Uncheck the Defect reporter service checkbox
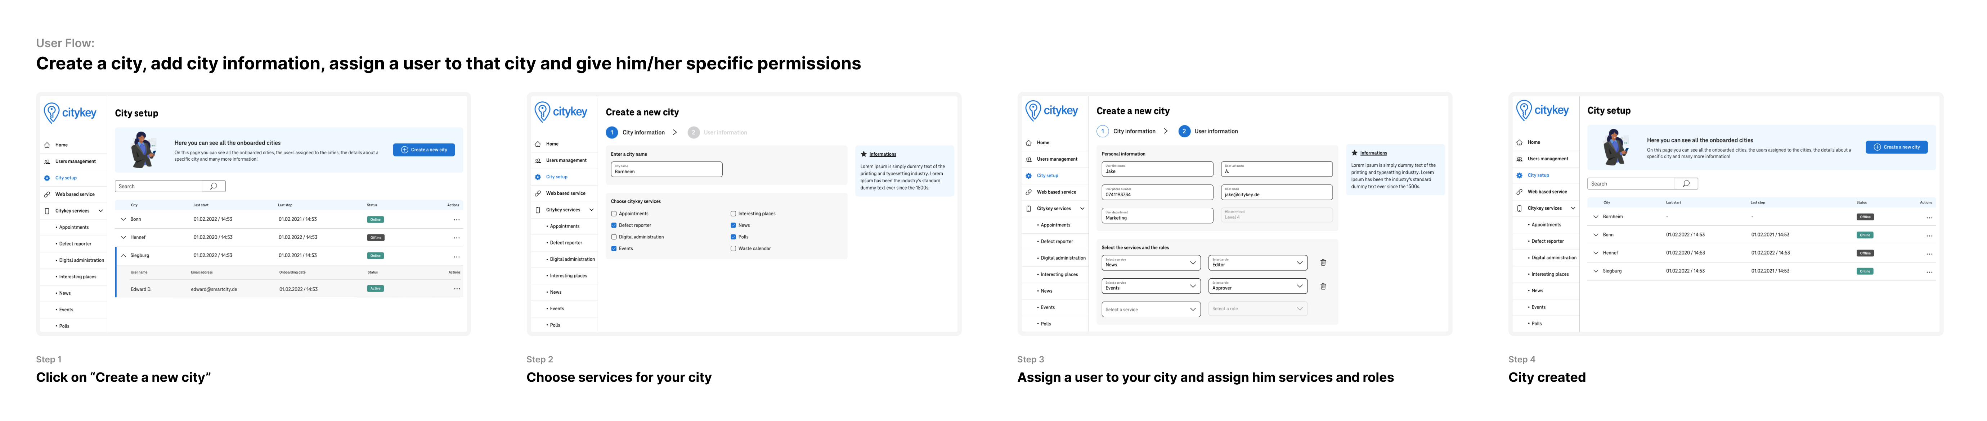Image resolution: width=1987 pixels, height=421 pixels. 614,225
